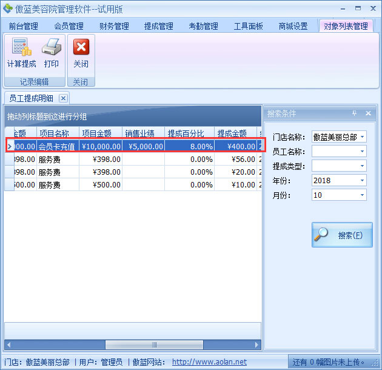Open the http://www.aolan.net link
Viewport: 382px width, 370px height.
pos(209,362)
